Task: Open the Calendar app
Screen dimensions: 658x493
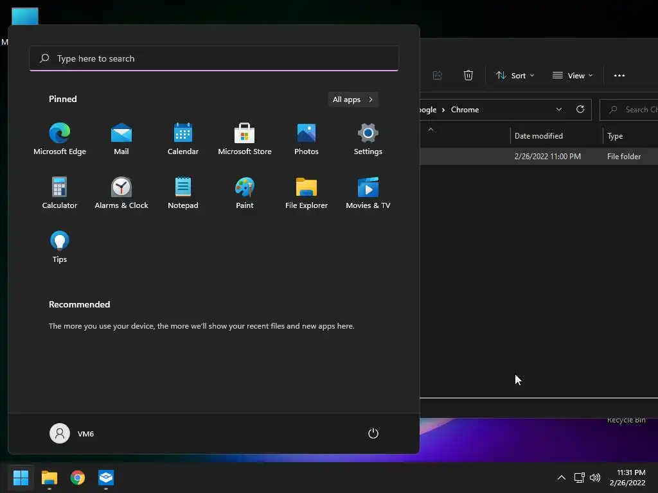Action: point(183,139)
